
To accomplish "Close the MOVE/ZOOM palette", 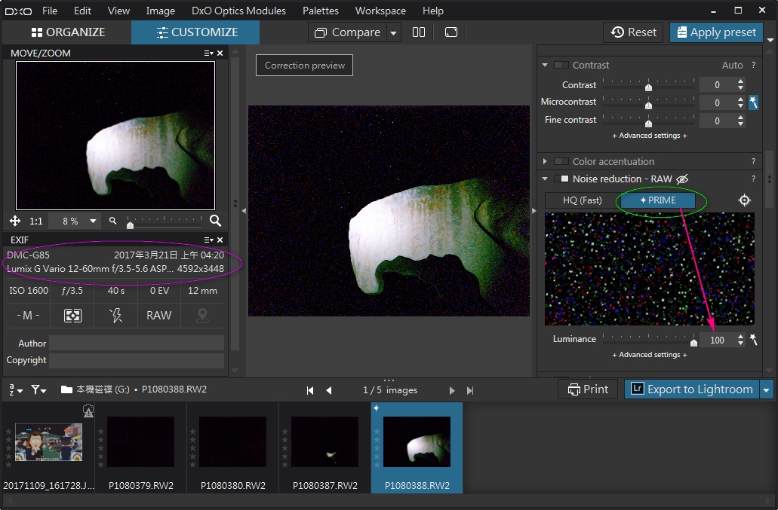I will [220, 53].
